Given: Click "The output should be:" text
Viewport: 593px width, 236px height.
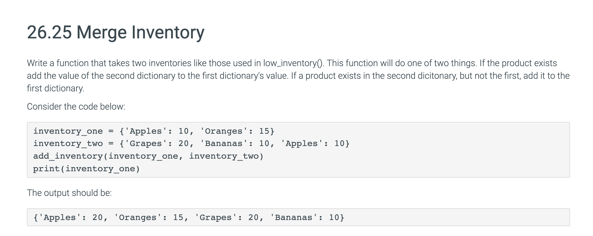Looking at the screenshot, I should point(69,193).
